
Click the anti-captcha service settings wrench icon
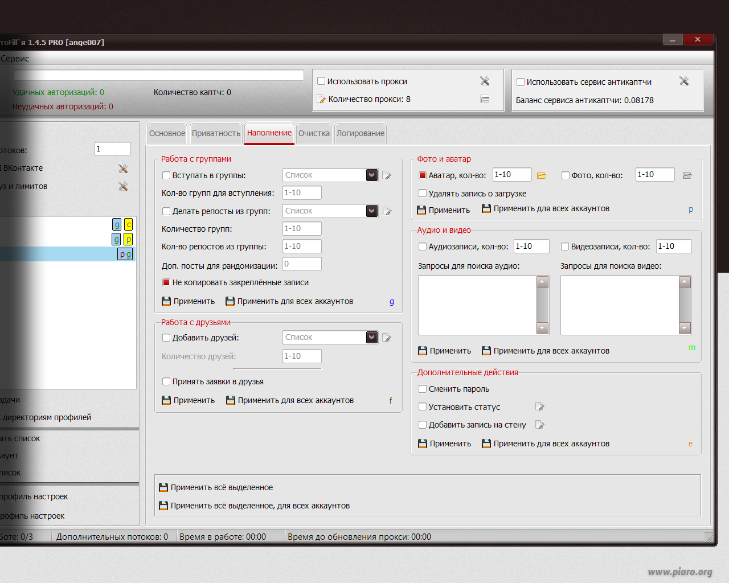pyautogui.click(x=684, y=81)
